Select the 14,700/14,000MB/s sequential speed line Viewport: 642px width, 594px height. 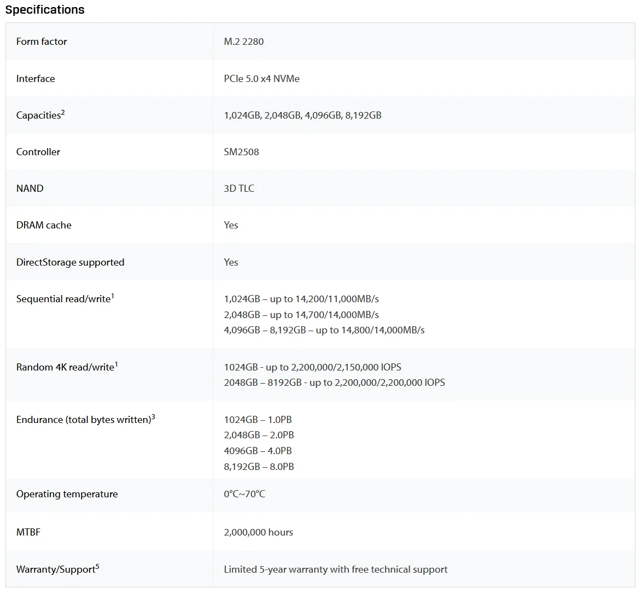301,315
